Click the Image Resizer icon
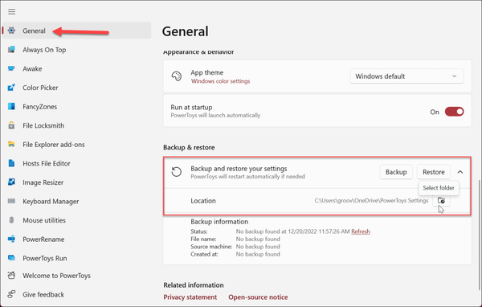 (11, 182)
